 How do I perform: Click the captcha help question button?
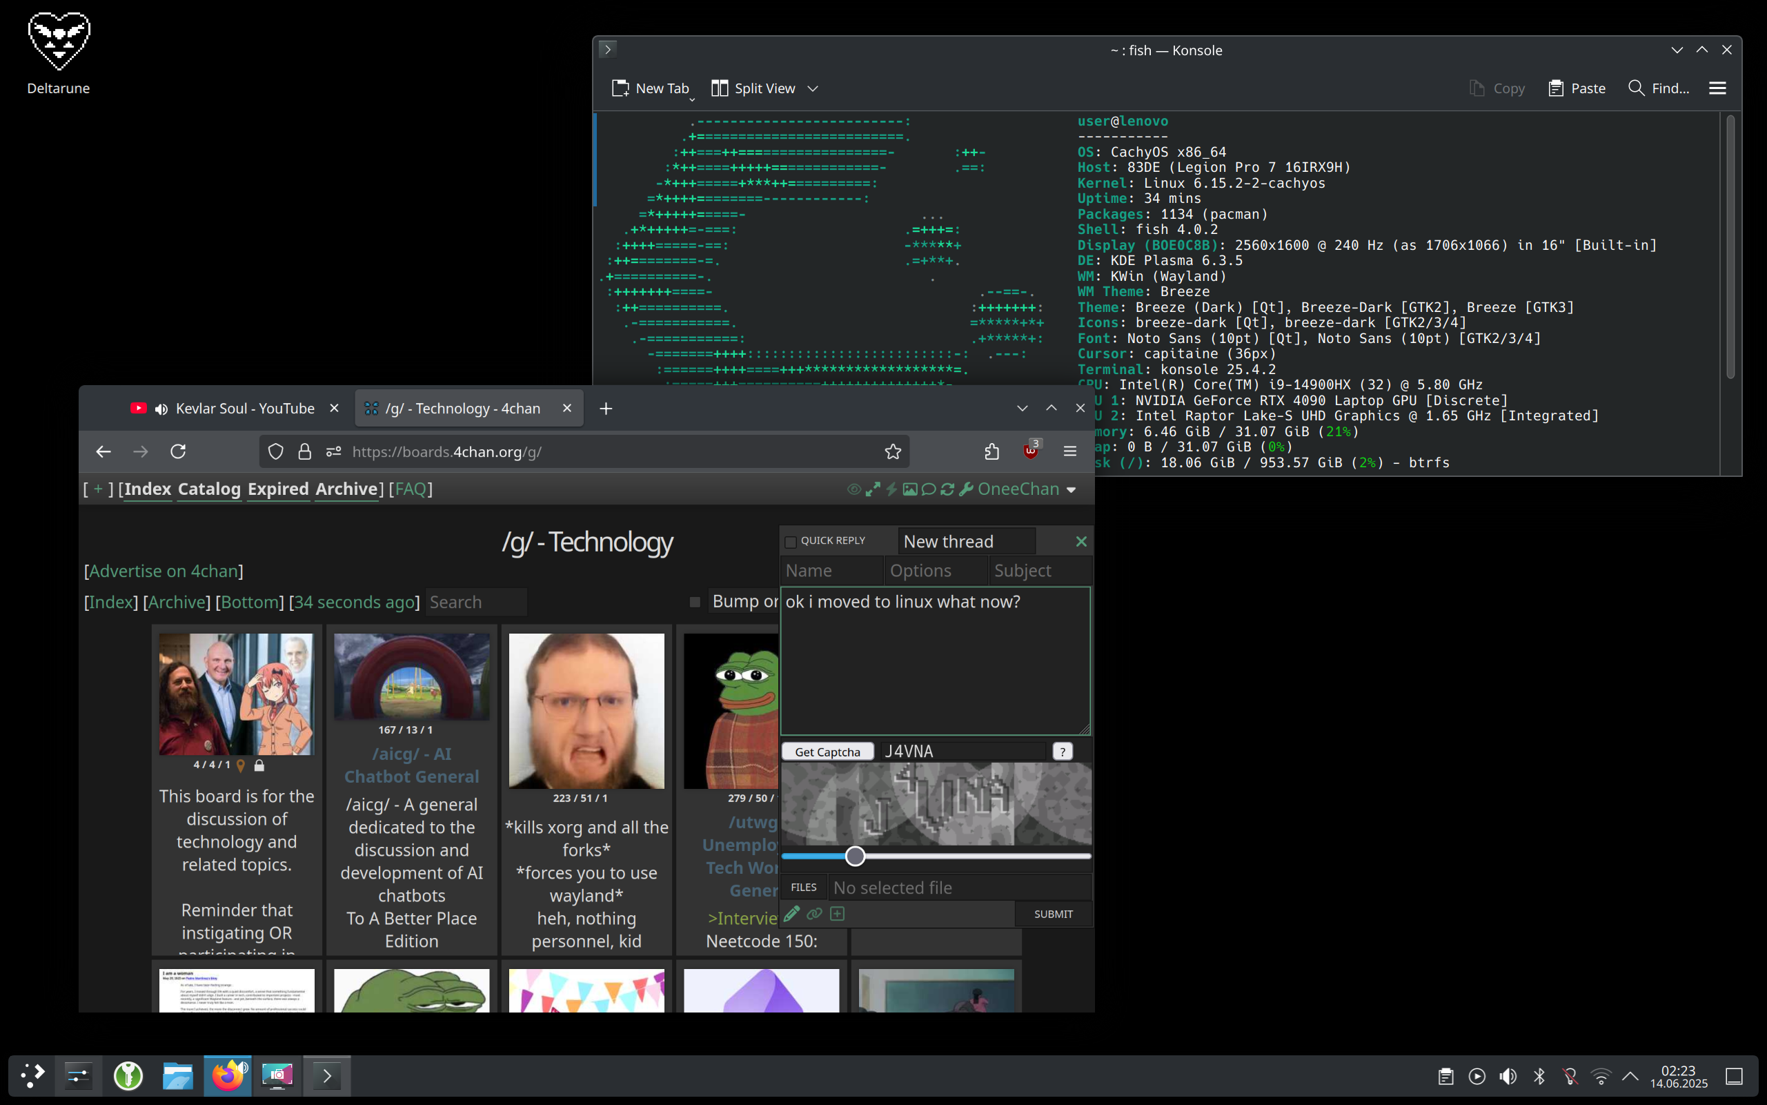coord(1062,752)
